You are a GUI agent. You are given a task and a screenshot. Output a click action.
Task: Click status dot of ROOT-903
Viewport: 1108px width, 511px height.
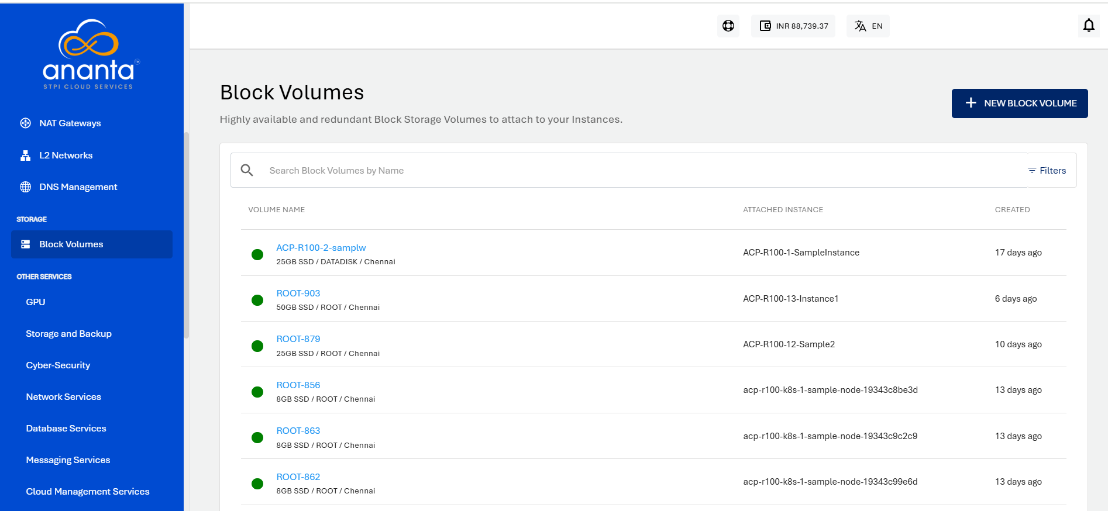pyautogui.click(x=257, y=300)
